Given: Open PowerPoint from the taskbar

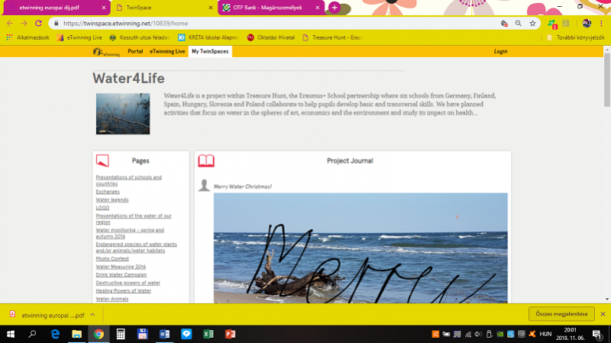Looking at the screenshot, I should 230,335.
